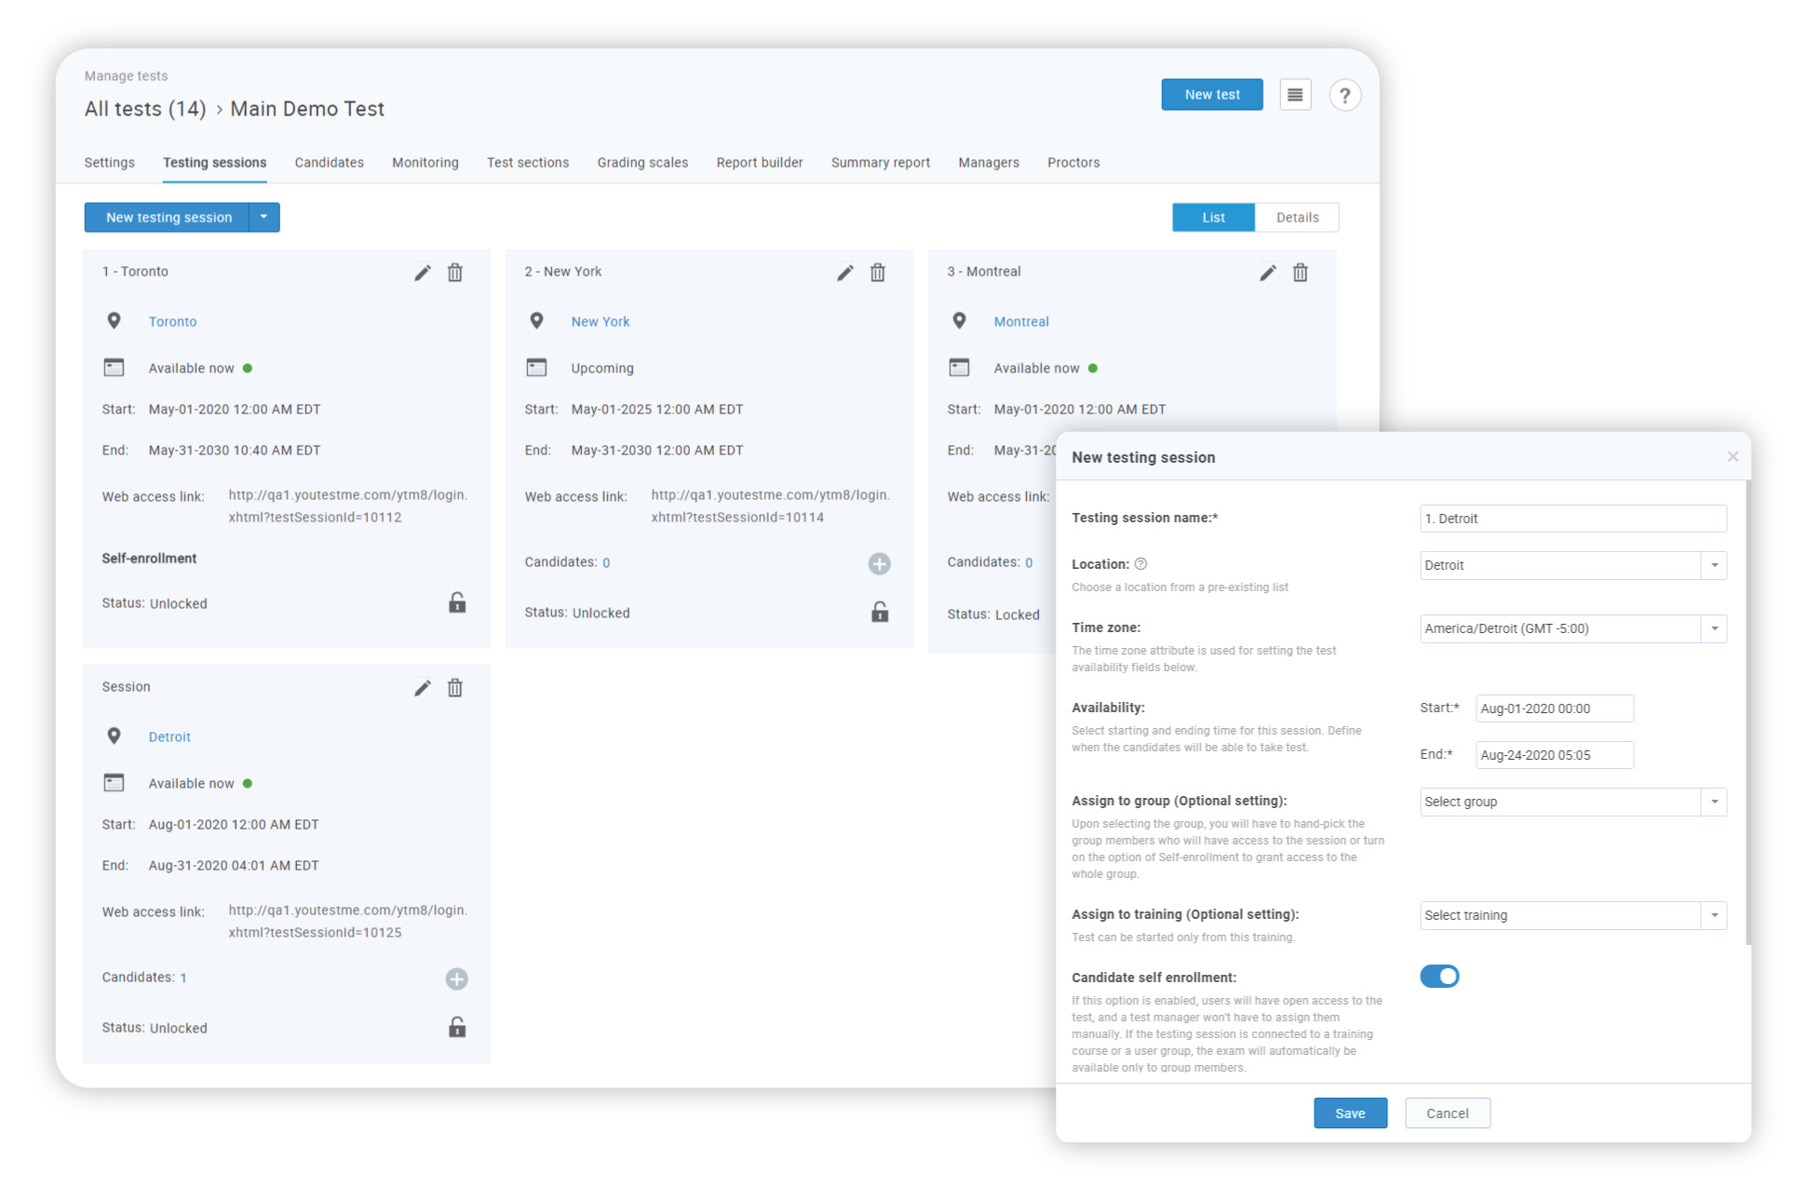
Task: Open the Monitoring tab
Action: (425, 163)
